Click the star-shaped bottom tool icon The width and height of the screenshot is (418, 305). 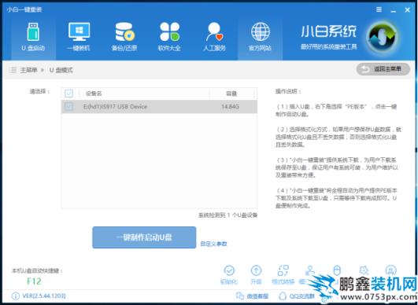(x=364, y=270)
